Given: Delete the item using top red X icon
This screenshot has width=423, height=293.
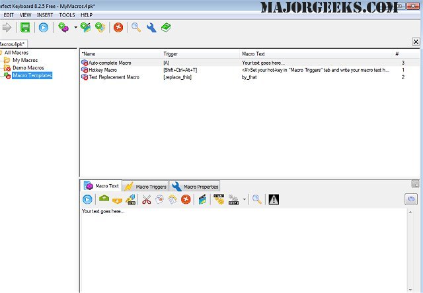Looking at the screenshot, I should click(x=118, y=28).
